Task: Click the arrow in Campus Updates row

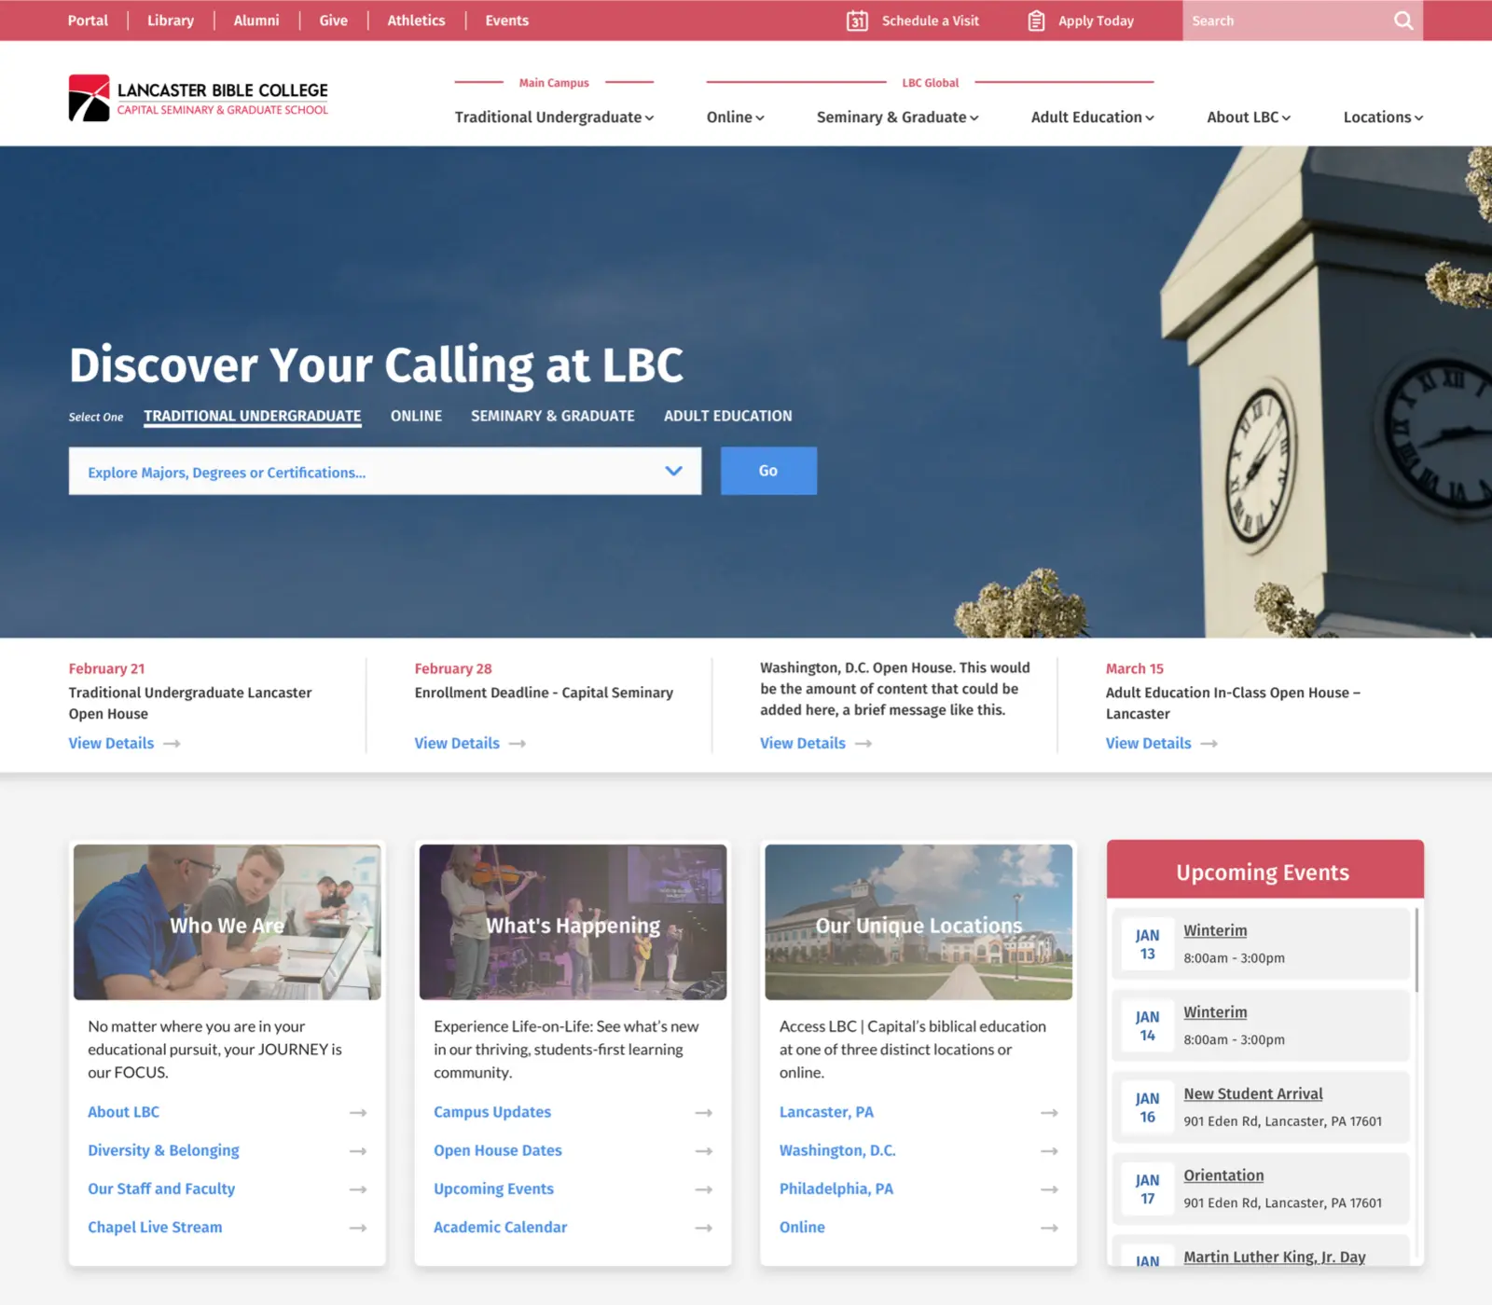Action: [704, 1113]
